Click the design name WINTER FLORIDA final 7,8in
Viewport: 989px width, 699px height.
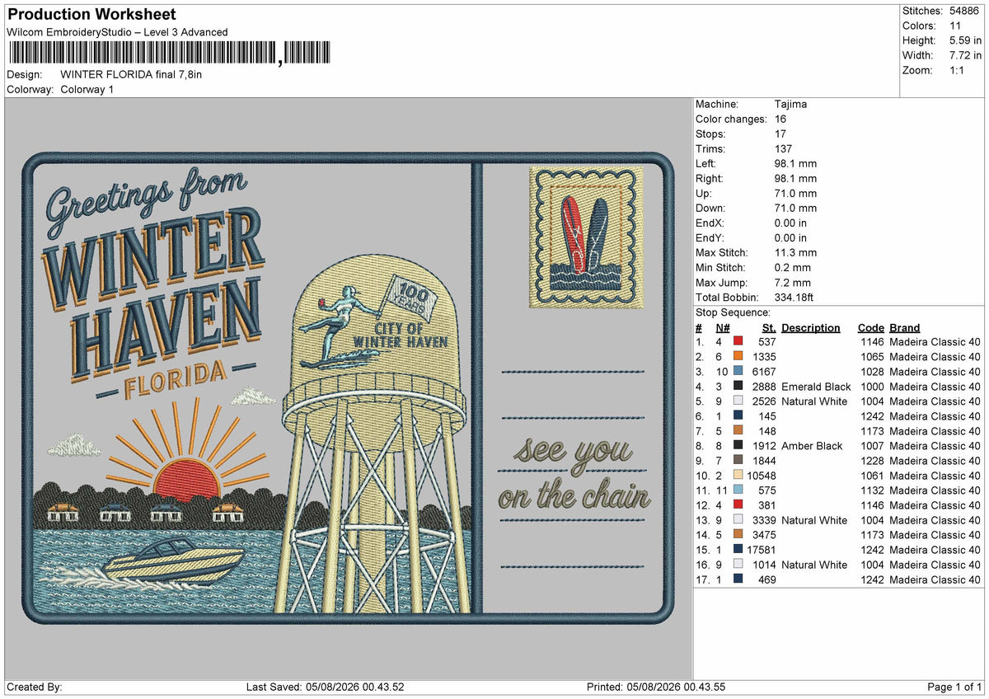pos(132,74)
